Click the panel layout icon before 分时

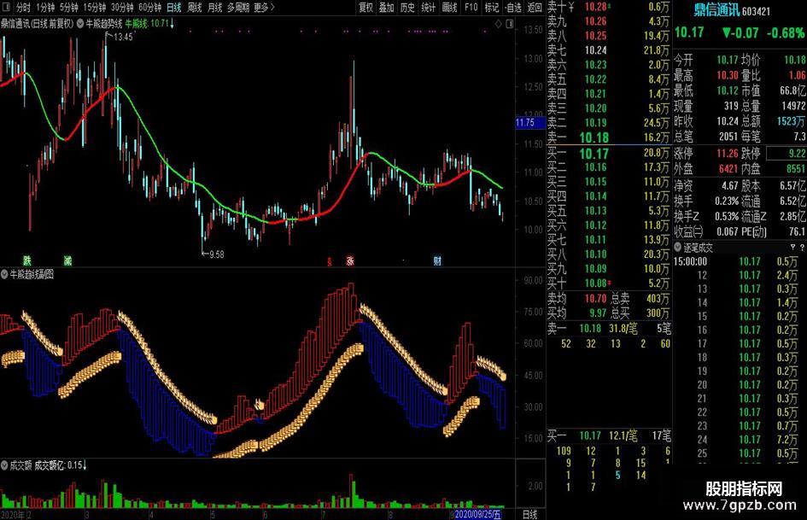(x=6, y=7)
